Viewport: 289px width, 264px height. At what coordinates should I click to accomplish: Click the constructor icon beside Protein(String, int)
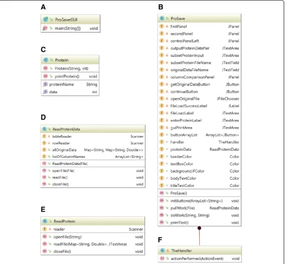pyautogui.click(x=45, y=68)
